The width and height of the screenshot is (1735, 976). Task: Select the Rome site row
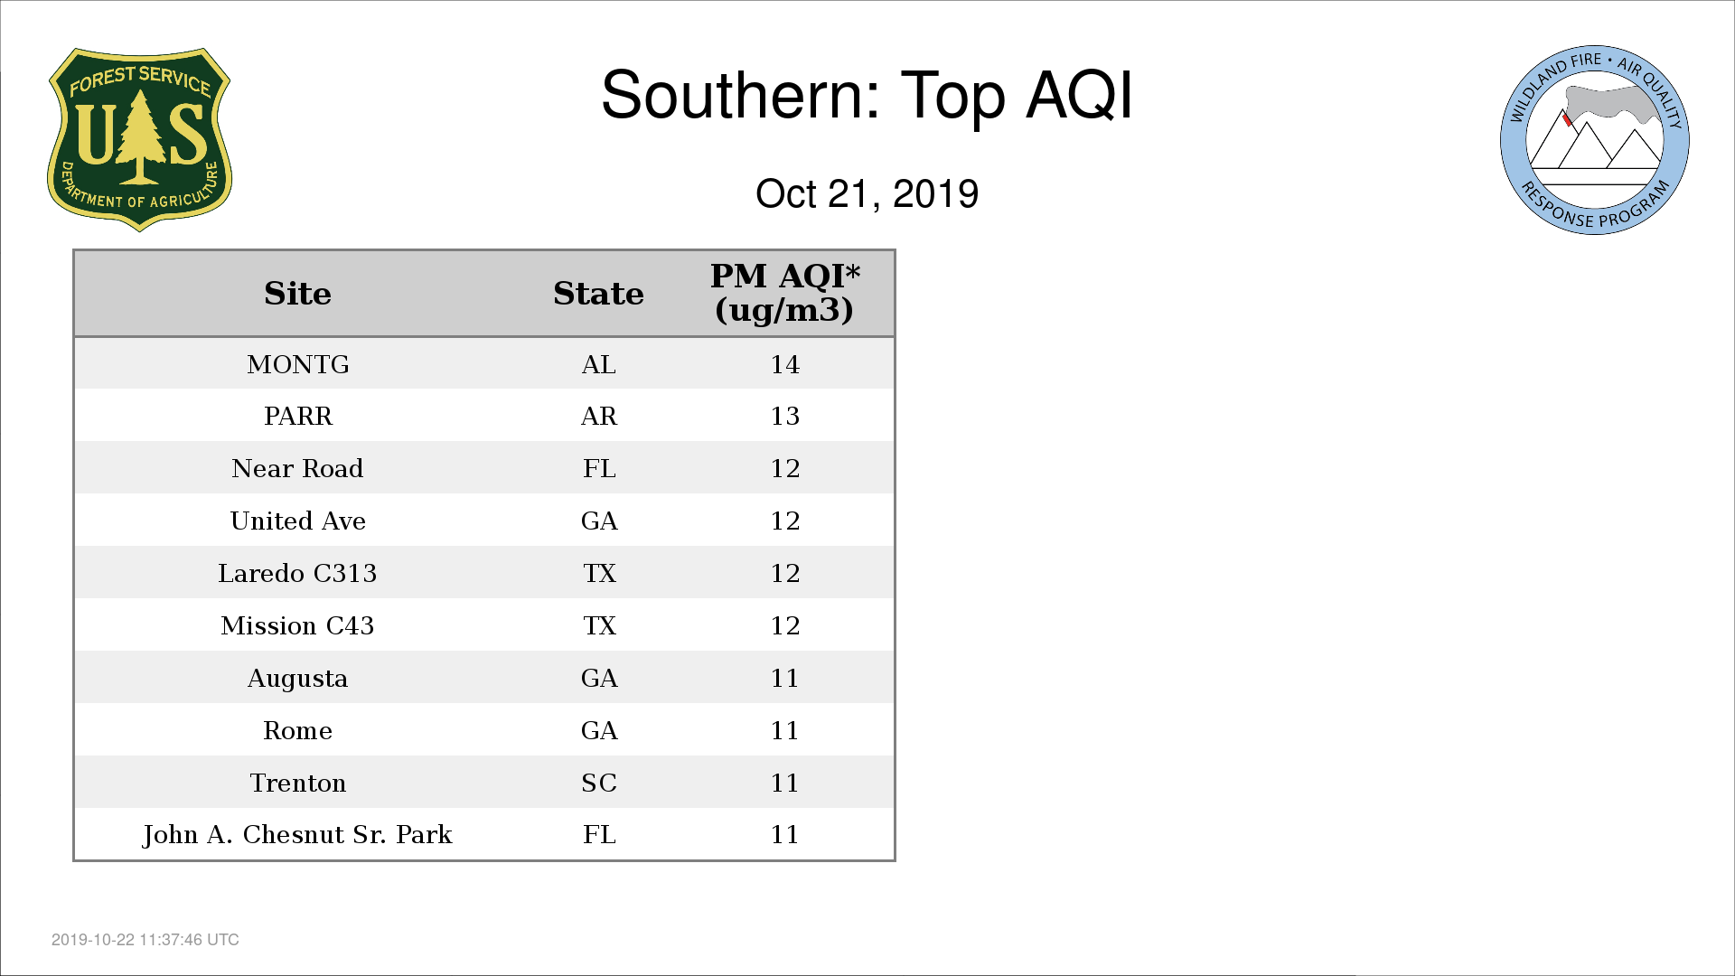484,730
